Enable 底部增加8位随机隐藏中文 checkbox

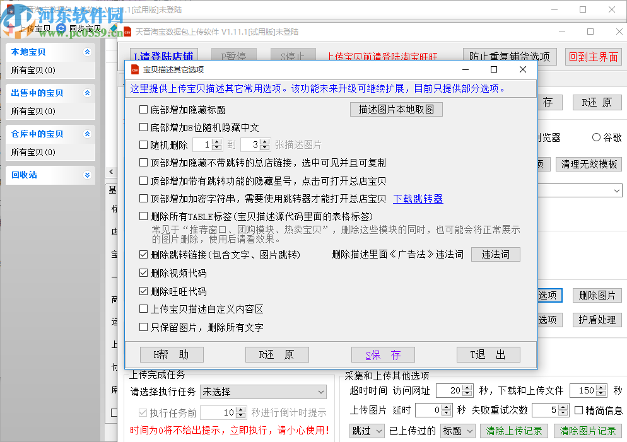(143, 127)
